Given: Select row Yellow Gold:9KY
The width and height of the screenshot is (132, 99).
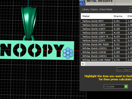Looking at the screenshot, I should point(106,21).
